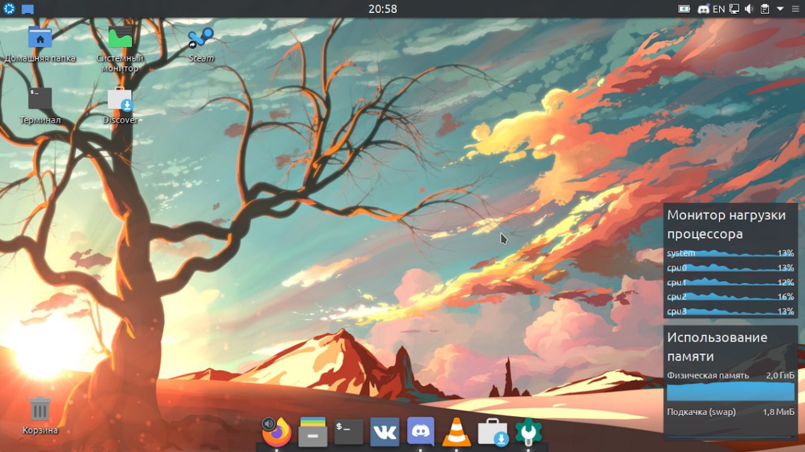Image resolution: width=805 pixels, height=452 pixels.
Task: Open the network connections tray icon
Action: tap(733, 9)
